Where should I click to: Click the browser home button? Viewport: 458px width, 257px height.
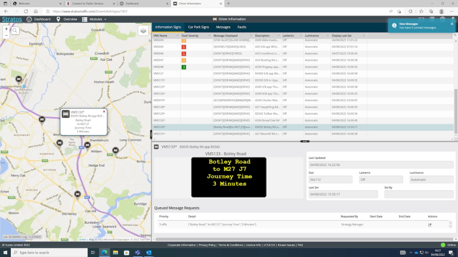coord(36,11)
